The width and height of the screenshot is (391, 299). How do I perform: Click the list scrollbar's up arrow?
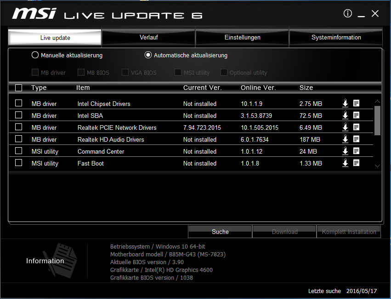(377, 101)
